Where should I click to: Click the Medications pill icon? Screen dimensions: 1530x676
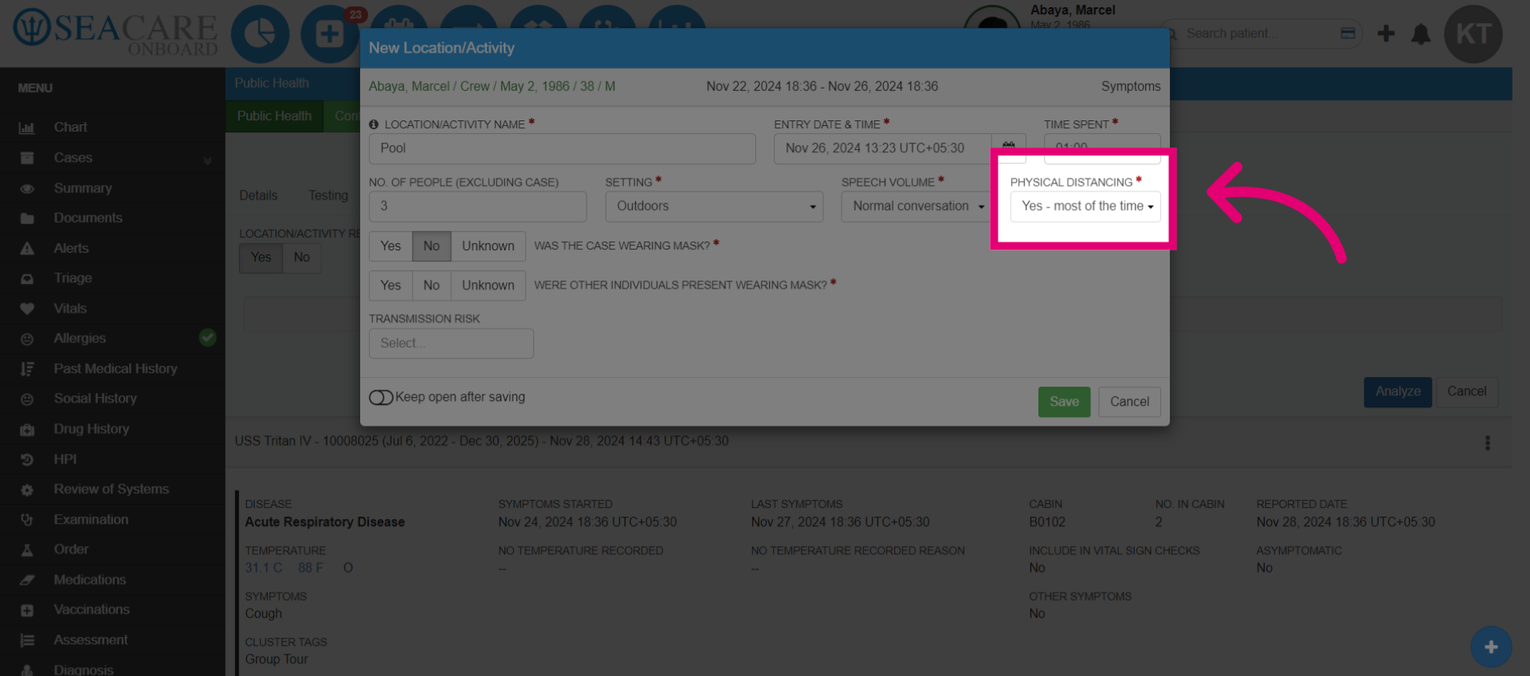tap(27, 580)
